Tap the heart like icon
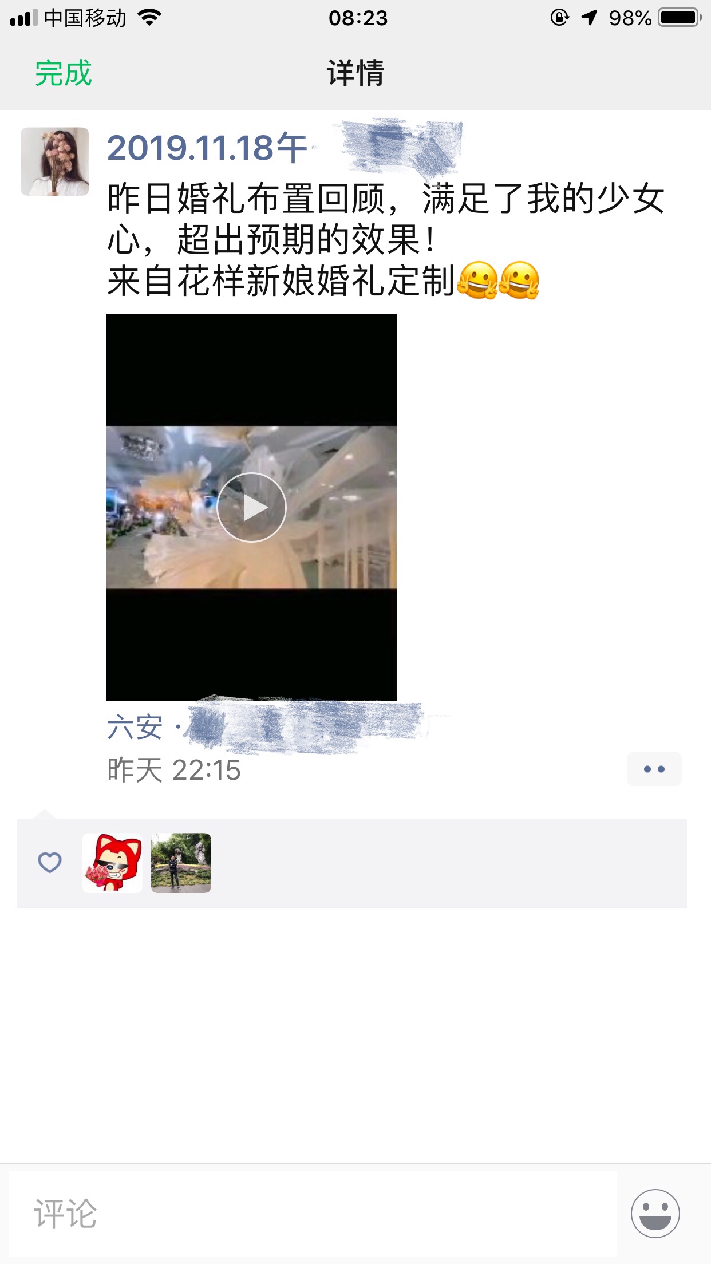Image resolution: width=711 pixels, height=1264 pixels. click(x=50, y=862)
